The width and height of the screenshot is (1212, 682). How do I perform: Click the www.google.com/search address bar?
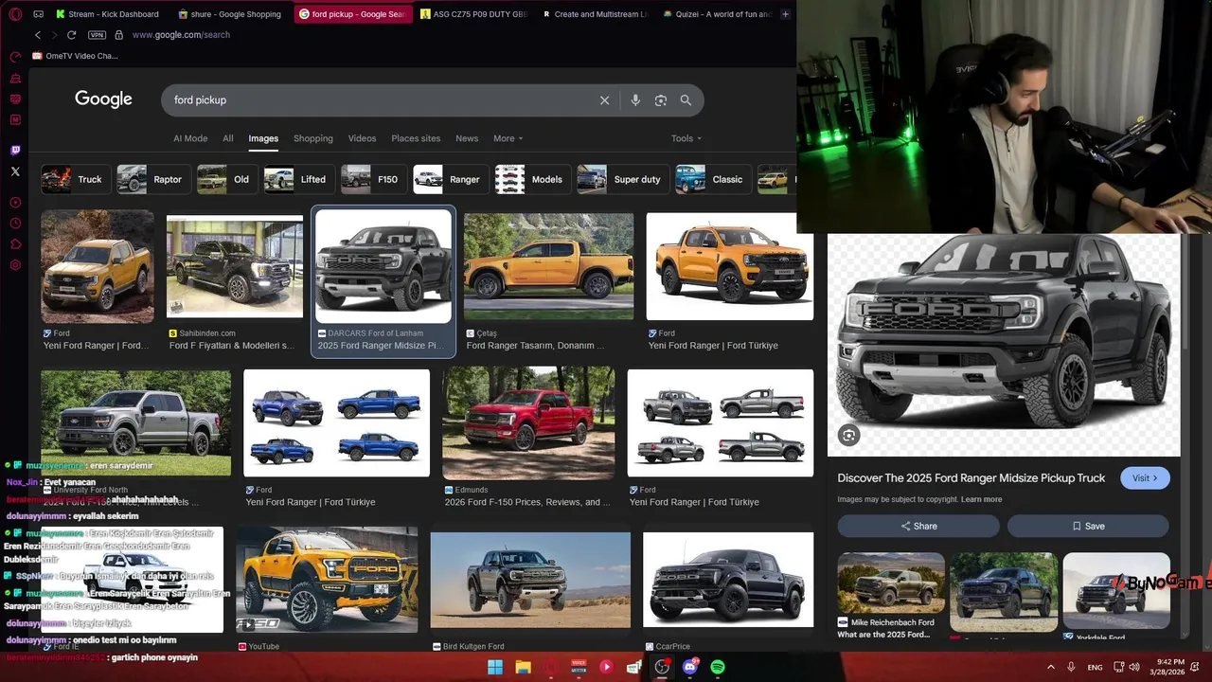click(181, 35)
